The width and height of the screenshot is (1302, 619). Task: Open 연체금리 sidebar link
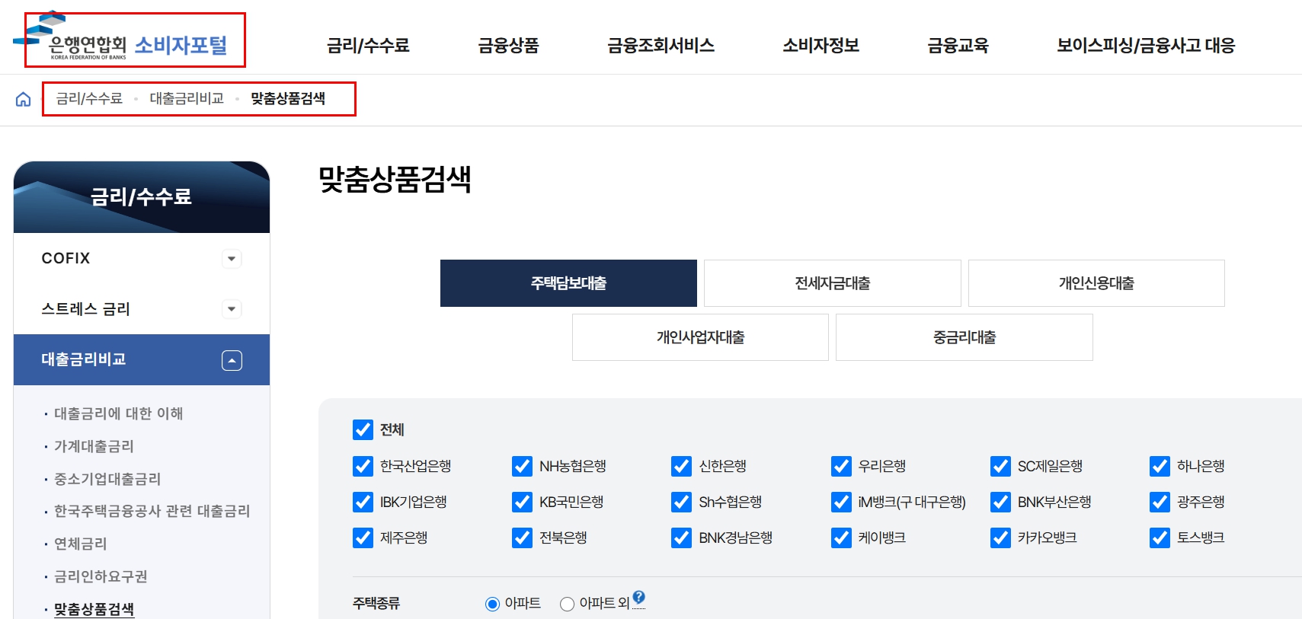(x=80, y=544)
